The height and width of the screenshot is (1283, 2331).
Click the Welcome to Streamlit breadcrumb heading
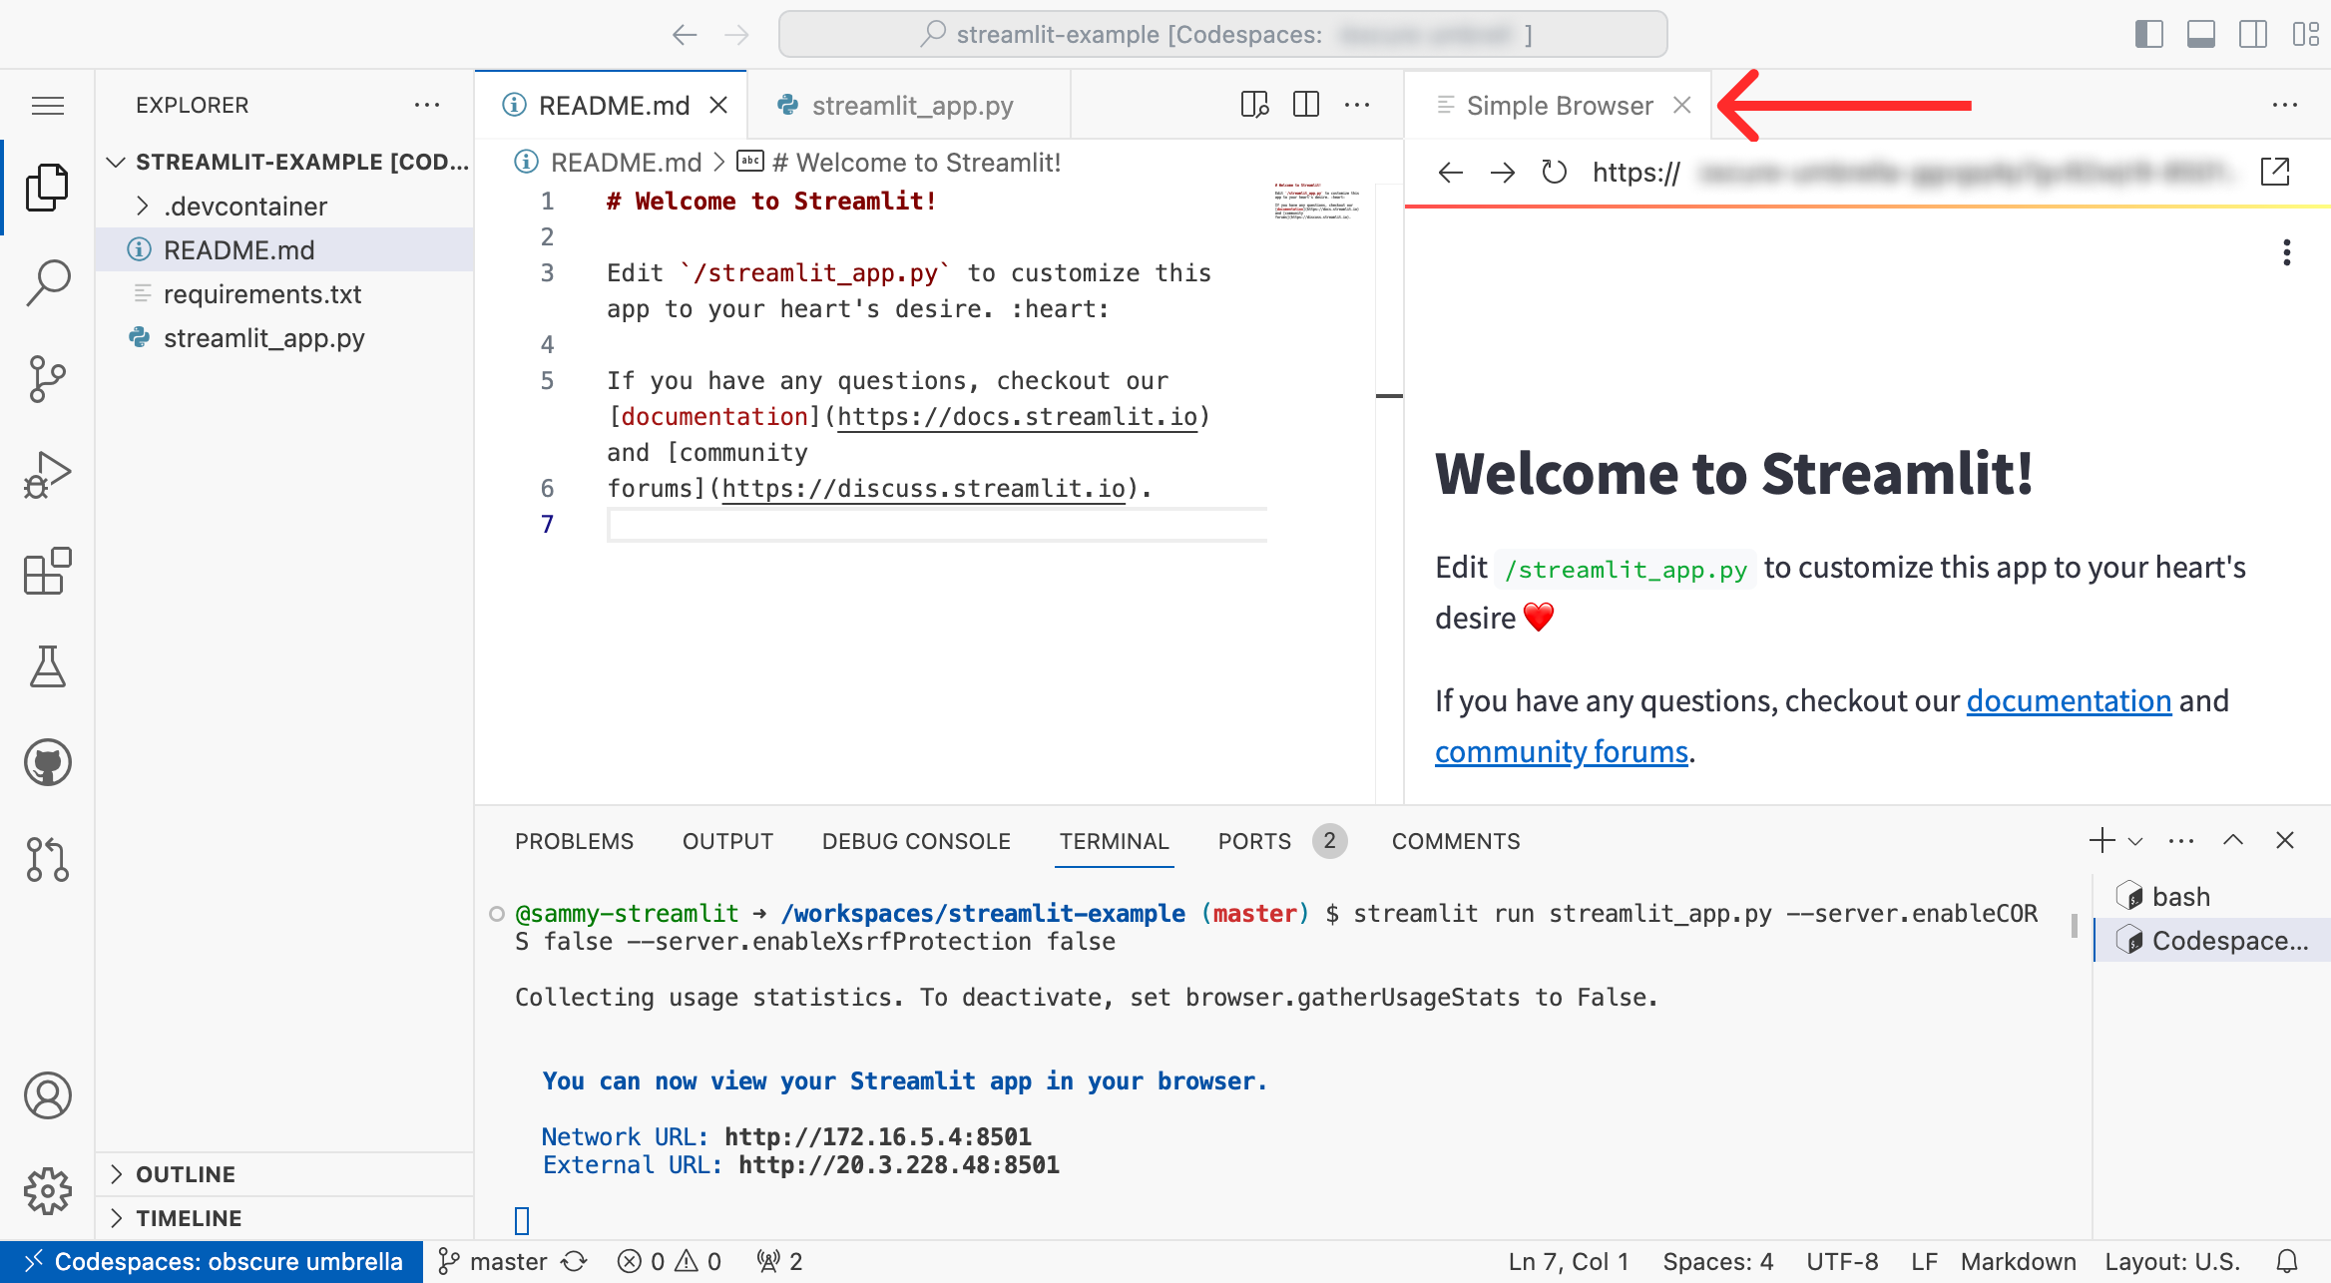tap(899, 163)
